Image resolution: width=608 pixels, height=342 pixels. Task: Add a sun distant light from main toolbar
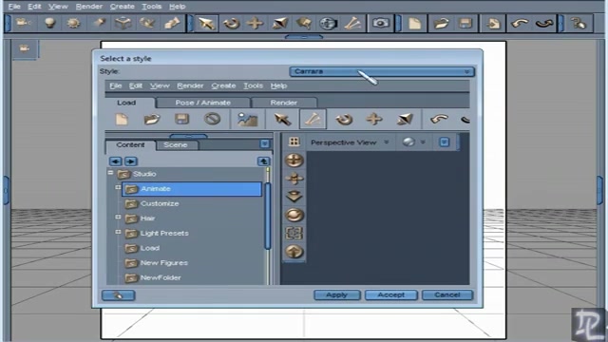point(73,23)
